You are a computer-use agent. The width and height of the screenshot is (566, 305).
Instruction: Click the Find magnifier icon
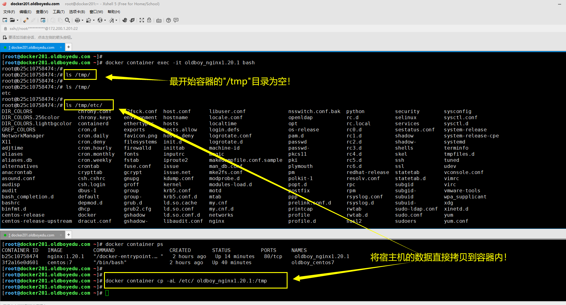pos(67,20)
